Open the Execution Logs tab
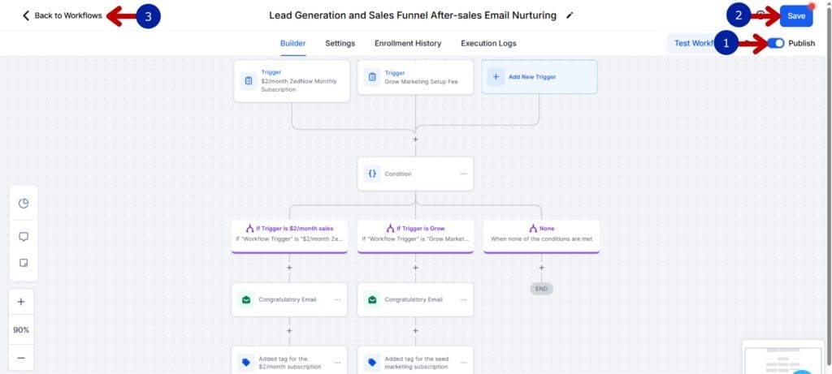This screenshot has height=374, width=832. 488,44
